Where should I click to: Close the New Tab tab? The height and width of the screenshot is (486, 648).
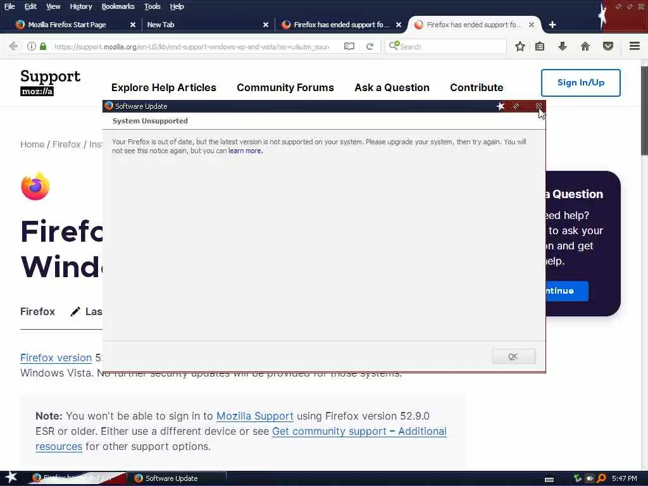(266, 25)
